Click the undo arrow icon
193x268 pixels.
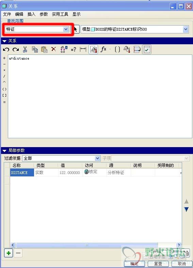click(6, 50)
